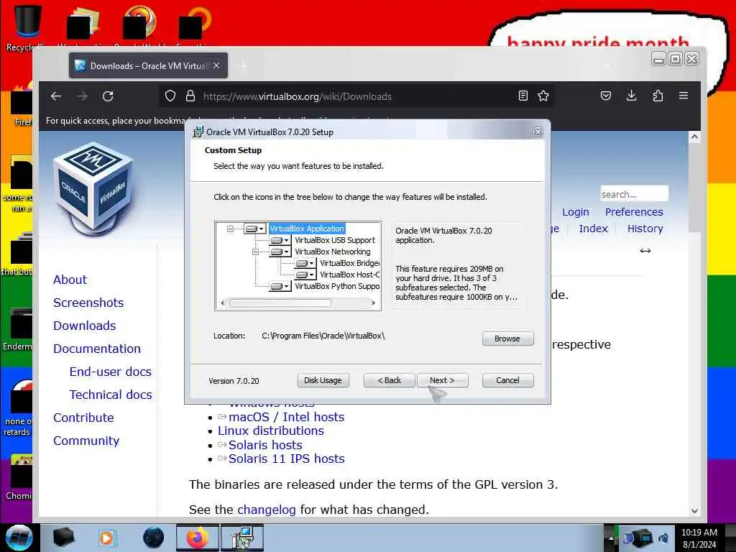Select VirtualBox Application tree item
The height and width of the screenshot is (552, 736).
coord(307,229)
